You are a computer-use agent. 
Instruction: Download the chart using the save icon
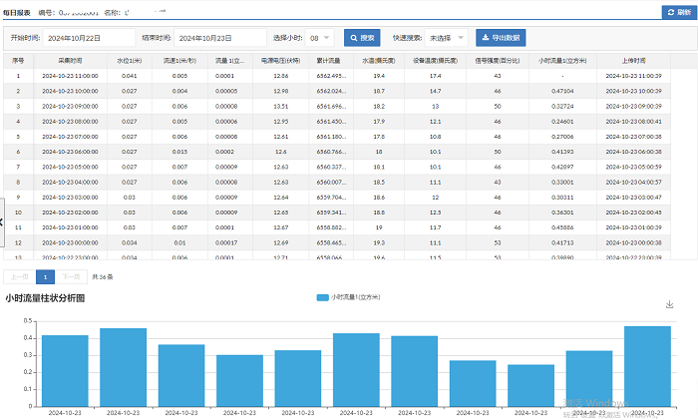(669, 305)
